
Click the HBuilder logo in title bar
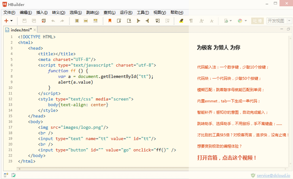4,4
